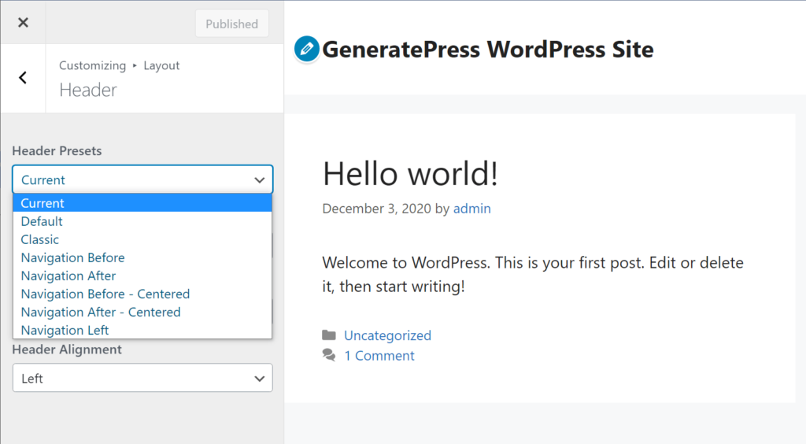
Task: Click the comments bubble icon
Action: [x=329, y=356]
